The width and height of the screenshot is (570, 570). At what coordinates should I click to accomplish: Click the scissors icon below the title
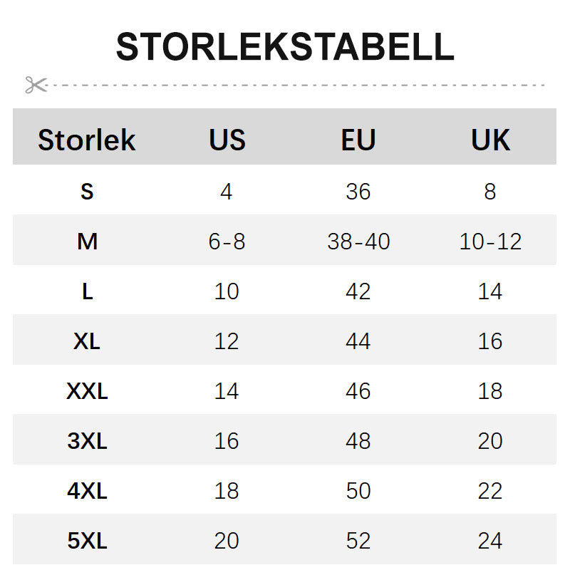(36, 85)
